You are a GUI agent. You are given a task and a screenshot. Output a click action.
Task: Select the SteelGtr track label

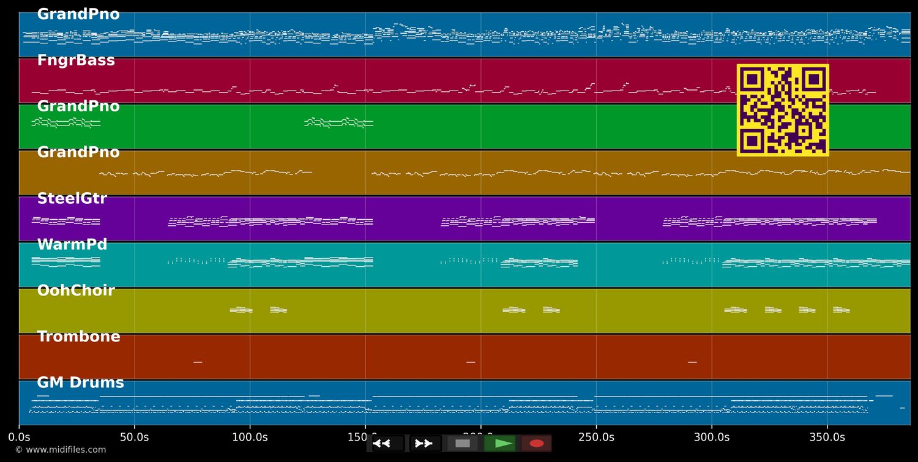(72, 199)
